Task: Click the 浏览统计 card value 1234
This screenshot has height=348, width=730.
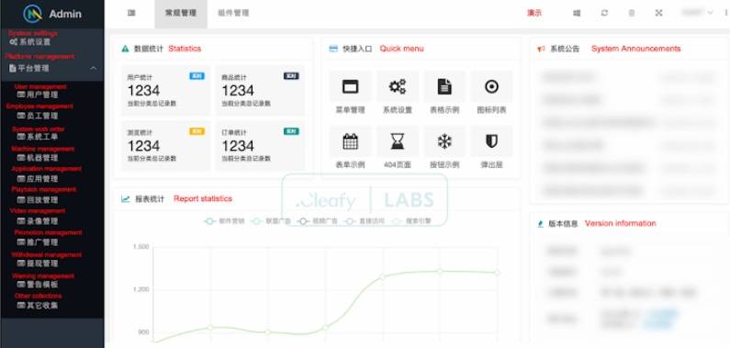Action: (143, 146)
